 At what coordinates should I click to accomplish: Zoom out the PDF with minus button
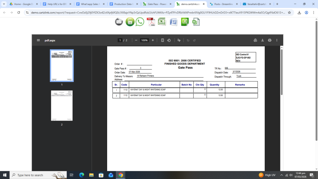tap(136, 40)
